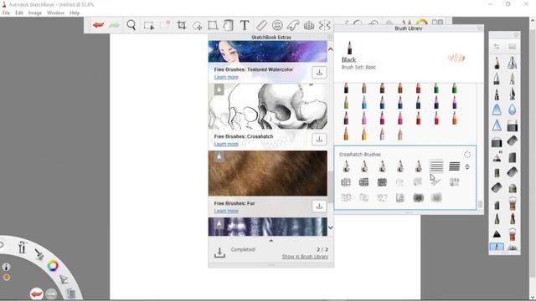Select the pink colored pencil
The width and height of the screenshot is (536, 301).
[363, 118]
